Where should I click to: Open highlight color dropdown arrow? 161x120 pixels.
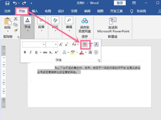(77, 53)
